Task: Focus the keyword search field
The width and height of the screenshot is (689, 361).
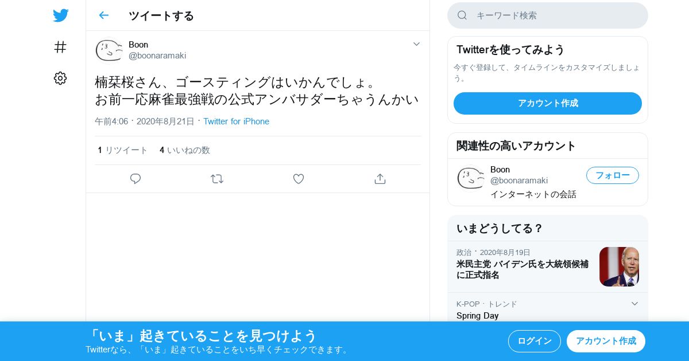Action: pyautogui.click(x=548, y=15)
